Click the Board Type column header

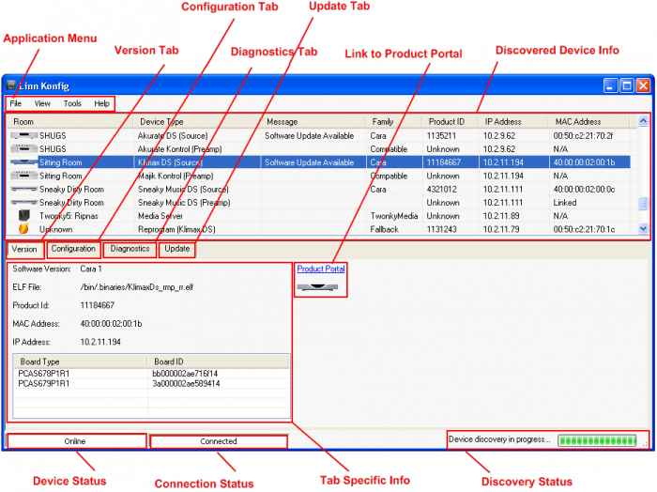click(x=80, y=361)
